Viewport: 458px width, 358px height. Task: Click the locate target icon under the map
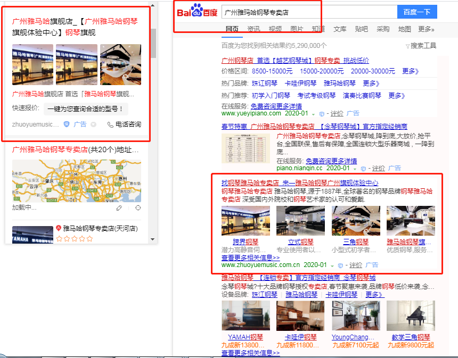(x=138, y=208)
